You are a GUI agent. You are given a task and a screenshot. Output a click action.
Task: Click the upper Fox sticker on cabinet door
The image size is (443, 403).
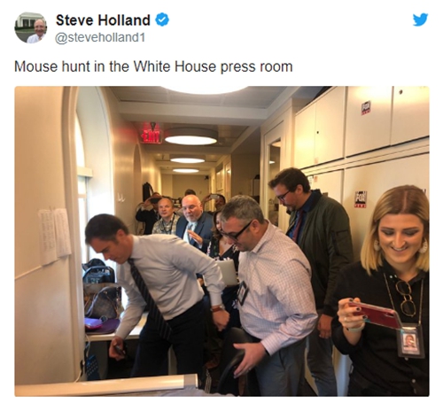point(366,108)
